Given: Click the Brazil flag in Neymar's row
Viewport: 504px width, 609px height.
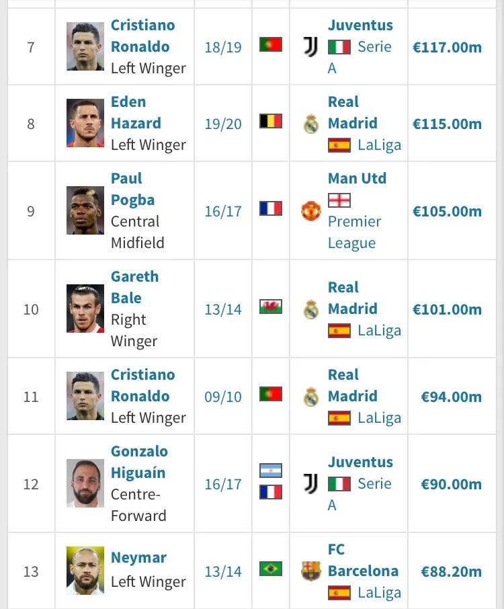Looking at the screenshot, I should point(271,569).
